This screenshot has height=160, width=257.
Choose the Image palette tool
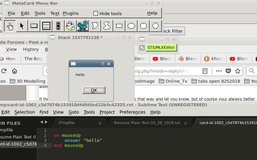coord(71,26)
